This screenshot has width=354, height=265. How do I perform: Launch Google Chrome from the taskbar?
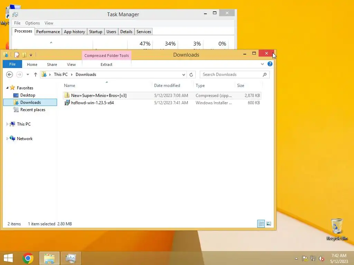pos(28,258)
